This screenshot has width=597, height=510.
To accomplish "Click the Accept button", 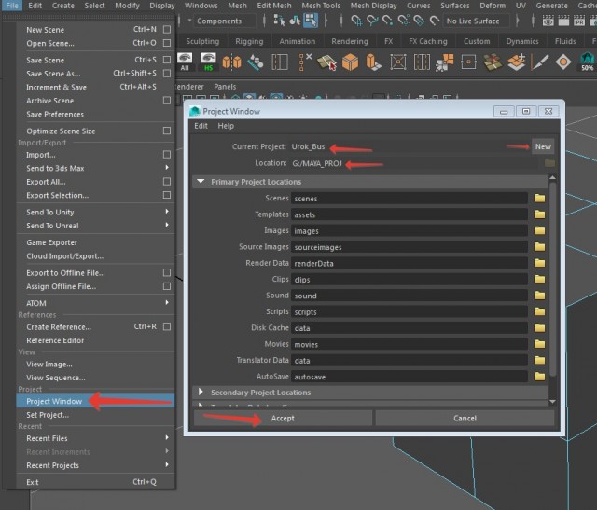I will point(283,418).
